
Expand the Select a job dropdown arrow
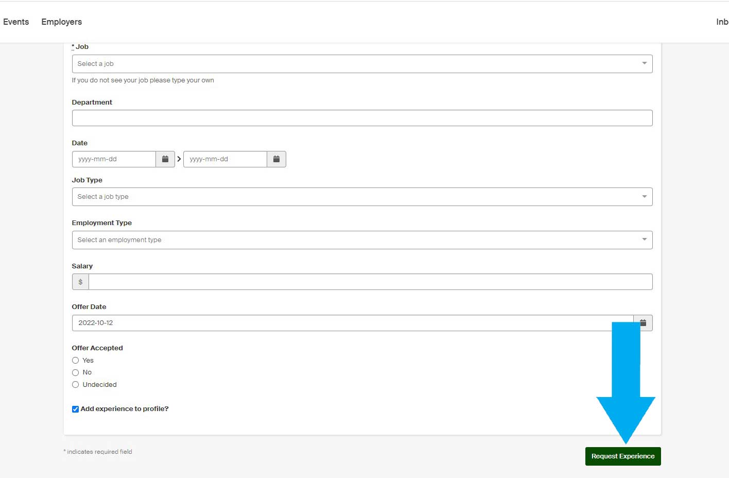[x=644, y=63]
